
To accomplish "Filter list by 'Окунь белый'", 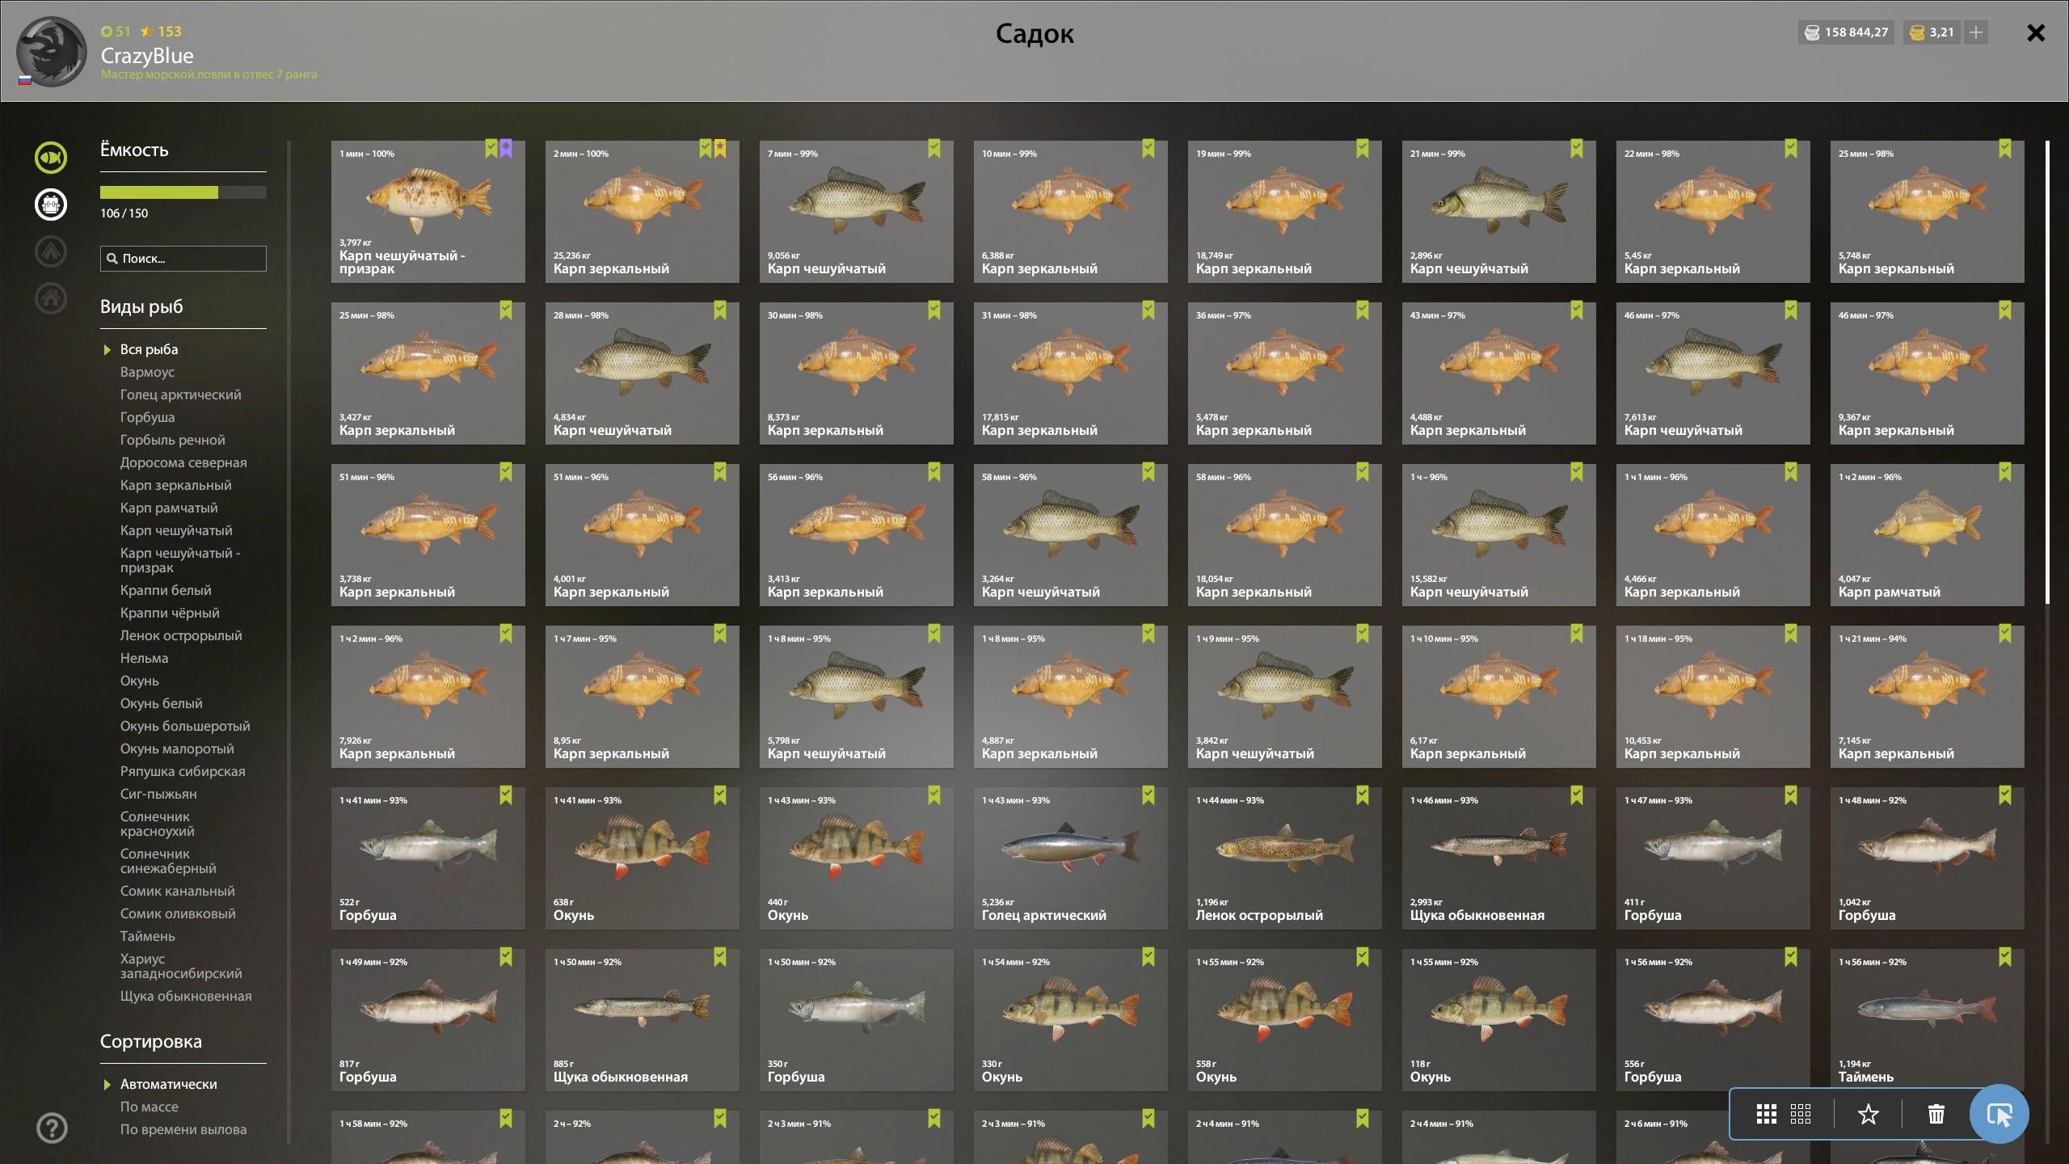I will 162,703.
